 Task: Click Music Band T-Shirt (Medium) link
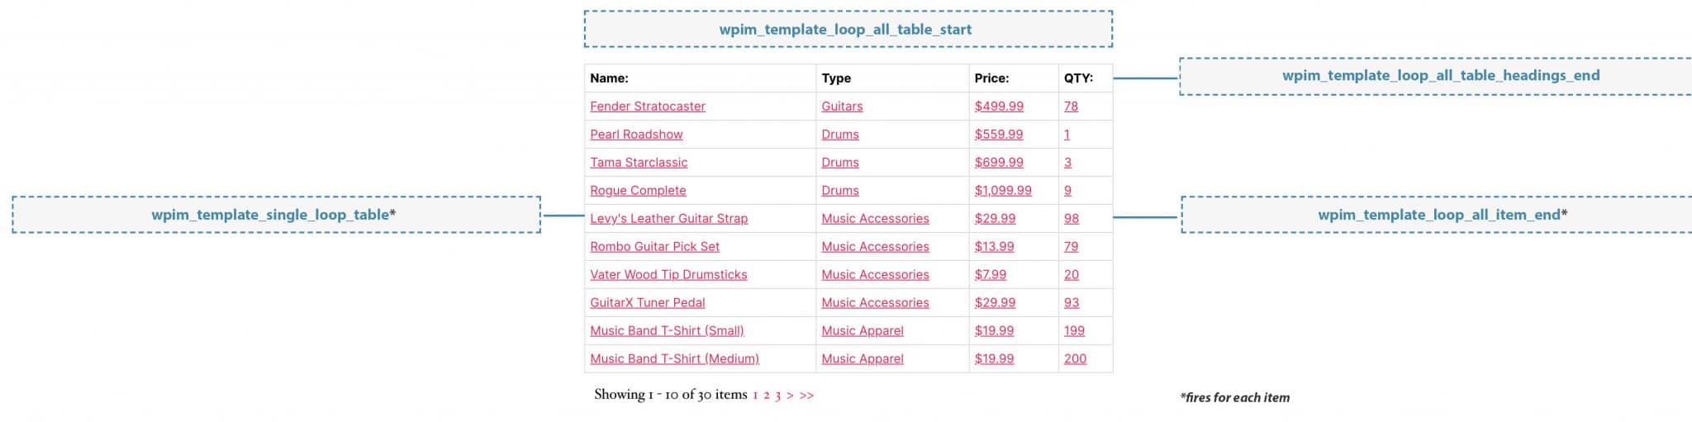click(x=674, y=359)
